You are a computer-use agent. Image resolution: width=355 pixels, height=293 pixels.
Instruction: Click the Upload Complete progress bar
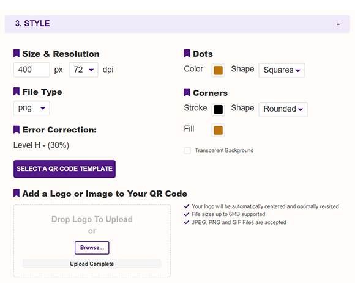click(x=92, y=264)
